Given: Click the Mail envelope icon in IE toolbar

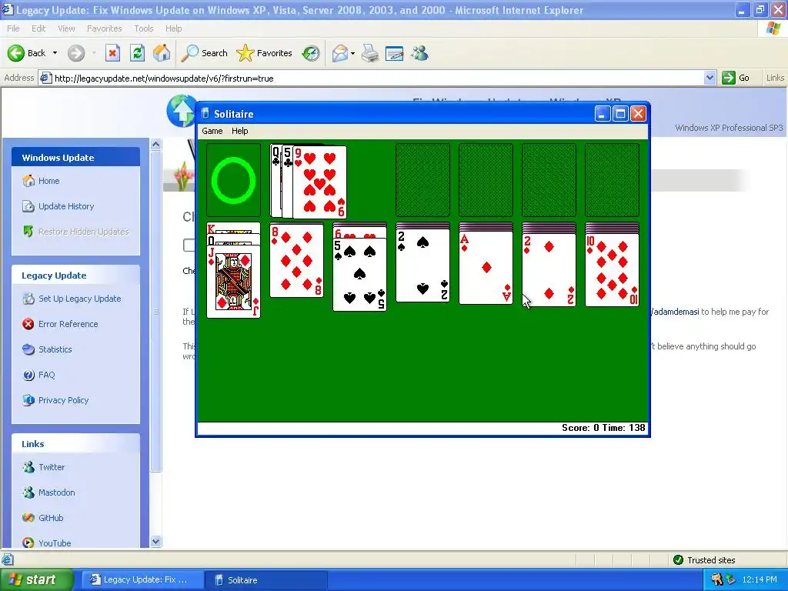Looking at the screenshot, I should [x=340, y=53].
